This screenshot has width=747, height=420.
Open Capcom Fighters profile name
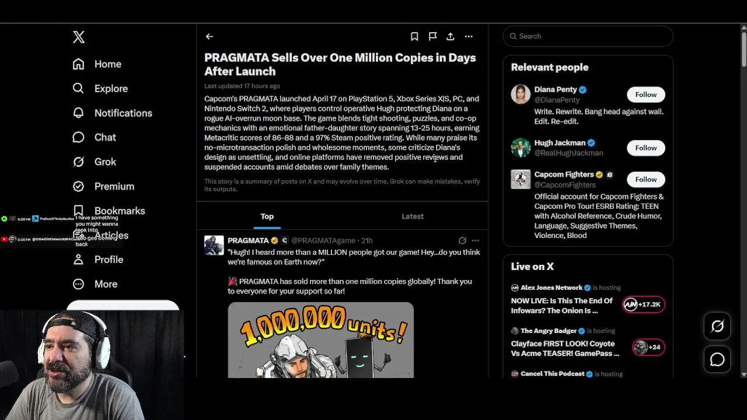tap(564, 174)
